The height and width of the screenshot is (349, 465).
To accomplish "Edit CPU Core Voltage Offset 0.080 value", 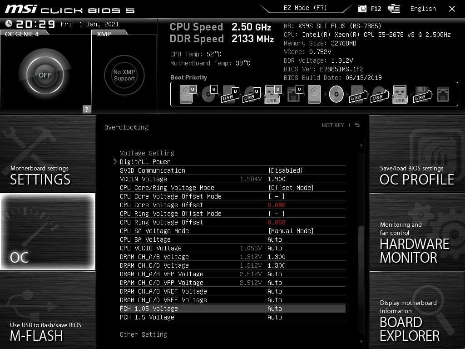I will (x=277, y=205).
